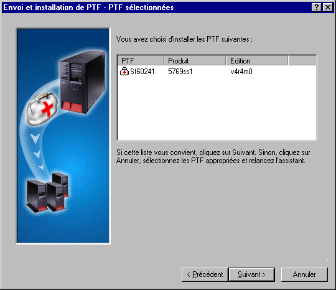Proceed with the Suivant button
Screen dimensions: 336x290
click(251, 274)
